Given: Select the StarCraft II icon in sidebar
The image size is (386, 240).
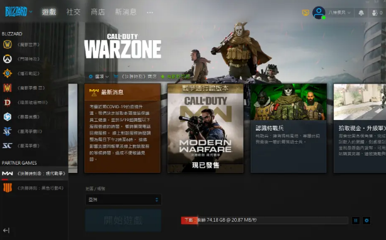Looking at the screenshot, I should click(8, 131).
